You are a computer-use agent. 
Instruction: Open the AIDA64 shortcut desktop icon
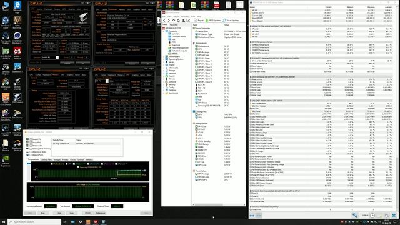click(x=17, y=53)
